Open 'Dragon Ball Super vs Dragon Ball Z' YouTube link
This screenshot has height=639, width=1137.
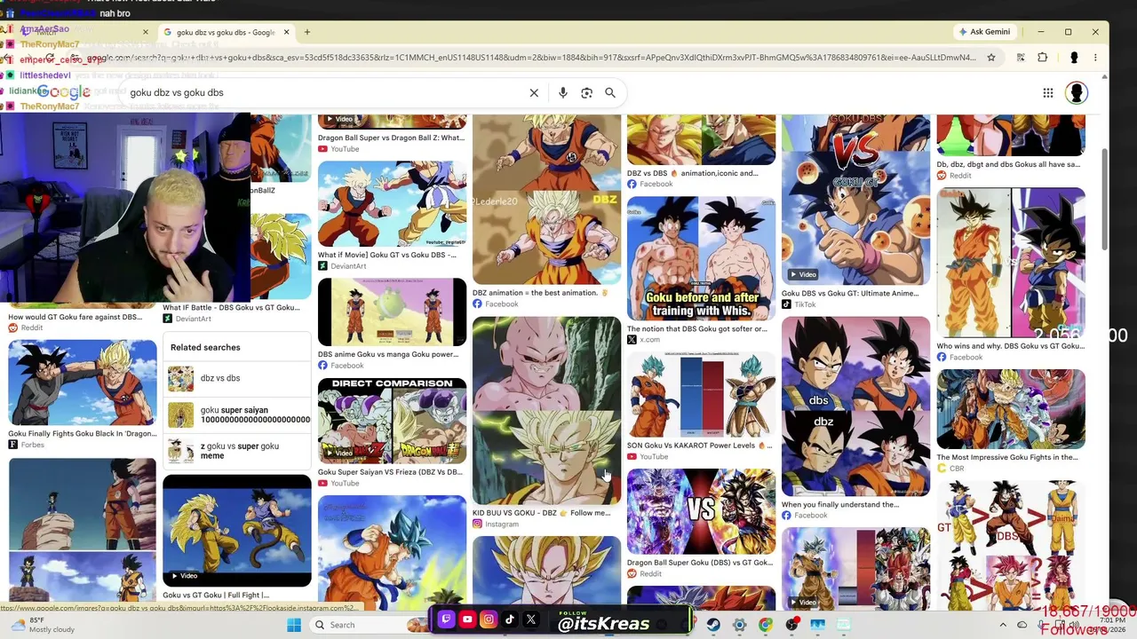(x=391, y=138)
